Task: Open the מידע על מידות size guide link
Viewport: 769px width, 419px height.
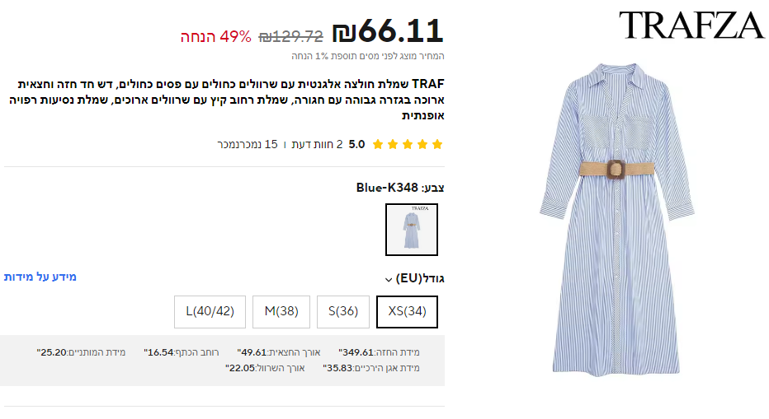Action: click(x=40, y=277)
